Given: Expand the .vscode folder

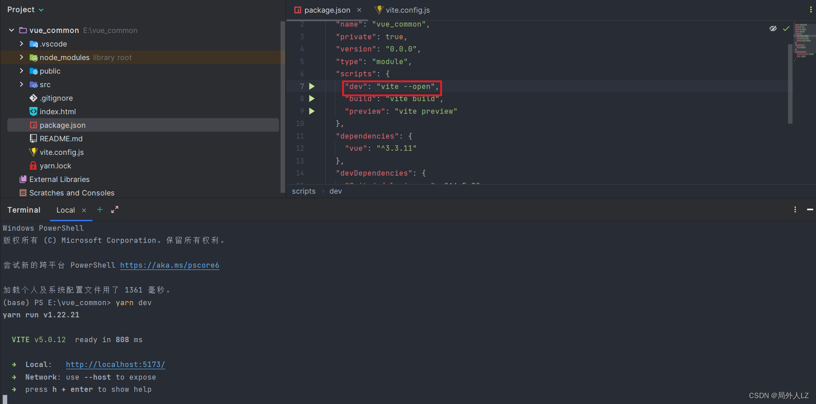Looking at the screenshot, I should coord(21,44).
